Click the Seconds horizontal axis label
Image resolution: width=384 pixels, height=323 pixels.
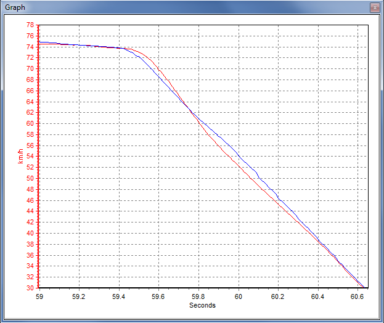click(202, 305)
